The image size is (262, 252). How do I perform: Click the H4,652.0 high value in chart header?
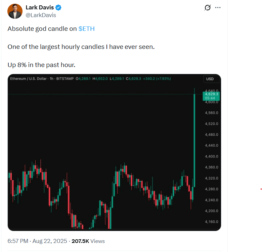click(x=100, y=79)
